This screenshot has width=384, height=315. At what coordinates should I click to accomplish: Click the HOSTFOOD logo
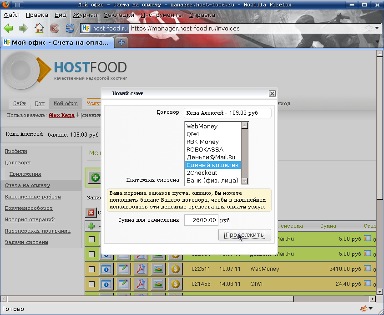(x=65, y=70)
